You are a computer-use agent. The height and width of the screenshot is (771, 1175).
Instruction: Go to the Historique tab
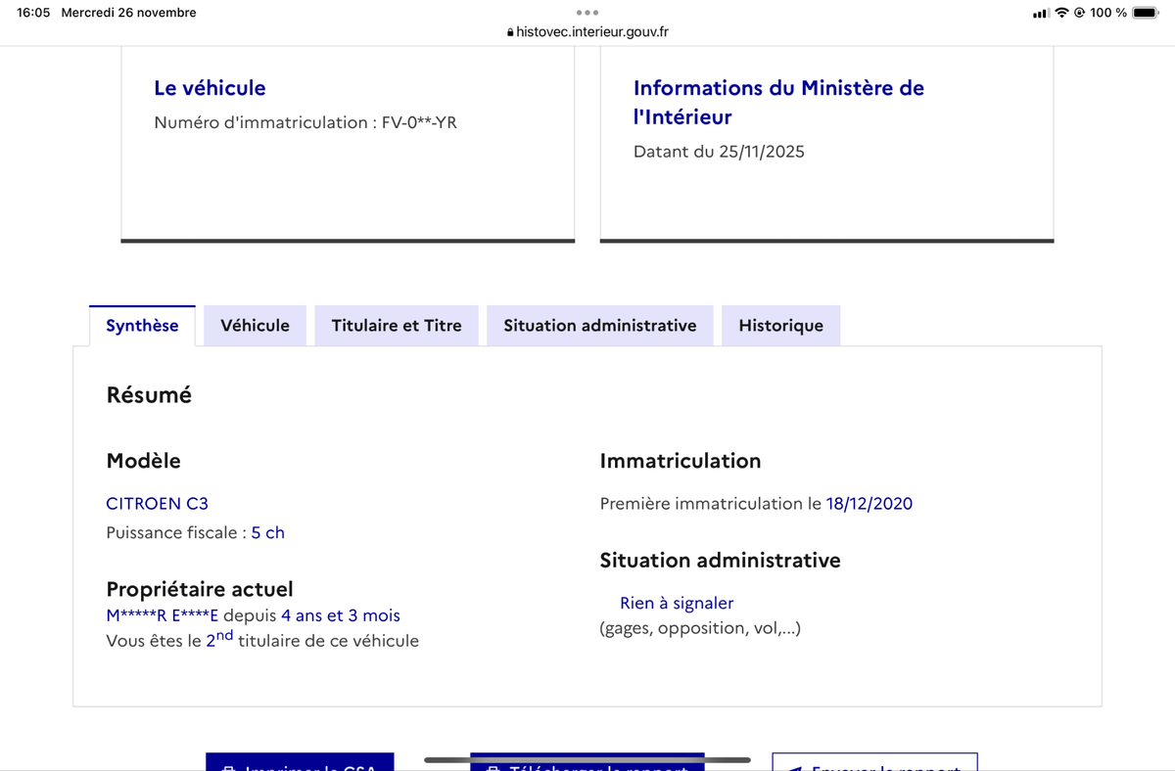(780, 326)
